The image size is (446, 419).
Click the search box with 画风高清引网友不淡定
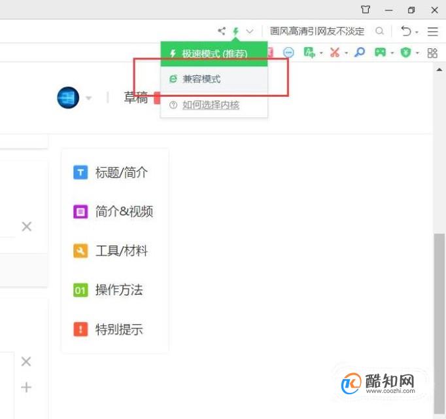[x=317, y=31]
